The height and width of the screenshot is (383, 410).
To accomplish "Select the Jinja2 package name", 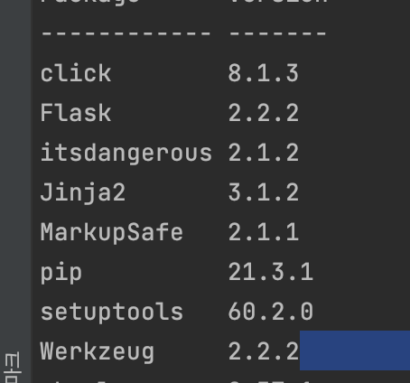I will (83, 193).
